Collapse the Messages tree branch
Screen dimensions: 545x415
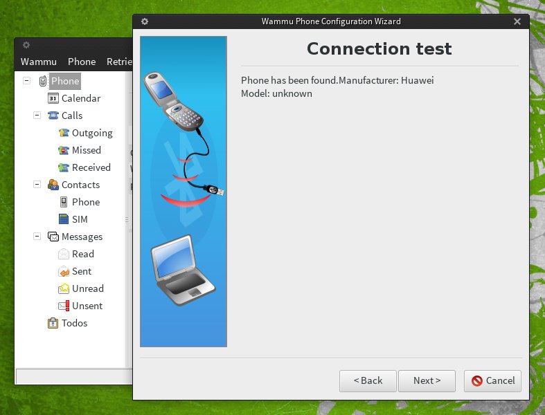tap(37, 237)
